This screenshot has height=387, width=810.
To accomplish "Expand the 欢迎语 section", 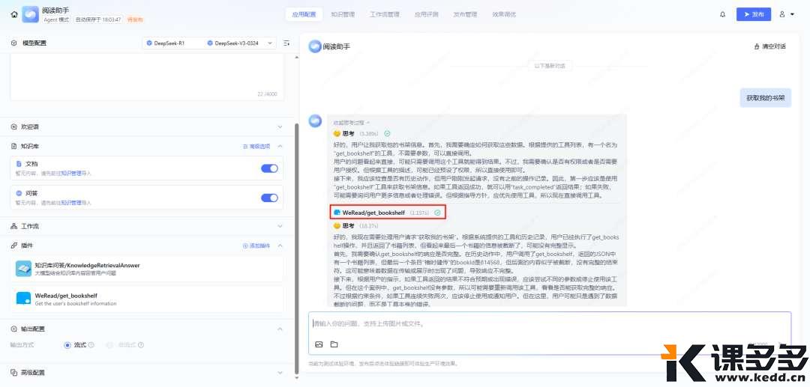I will pos(280,127).
